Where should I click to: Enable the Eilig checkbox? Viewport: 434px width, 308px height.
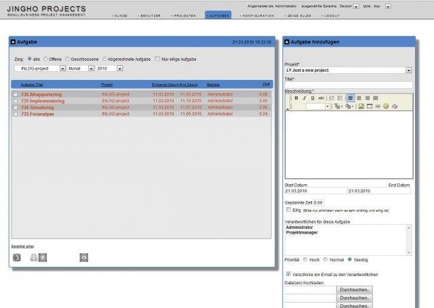click(288, 210)
